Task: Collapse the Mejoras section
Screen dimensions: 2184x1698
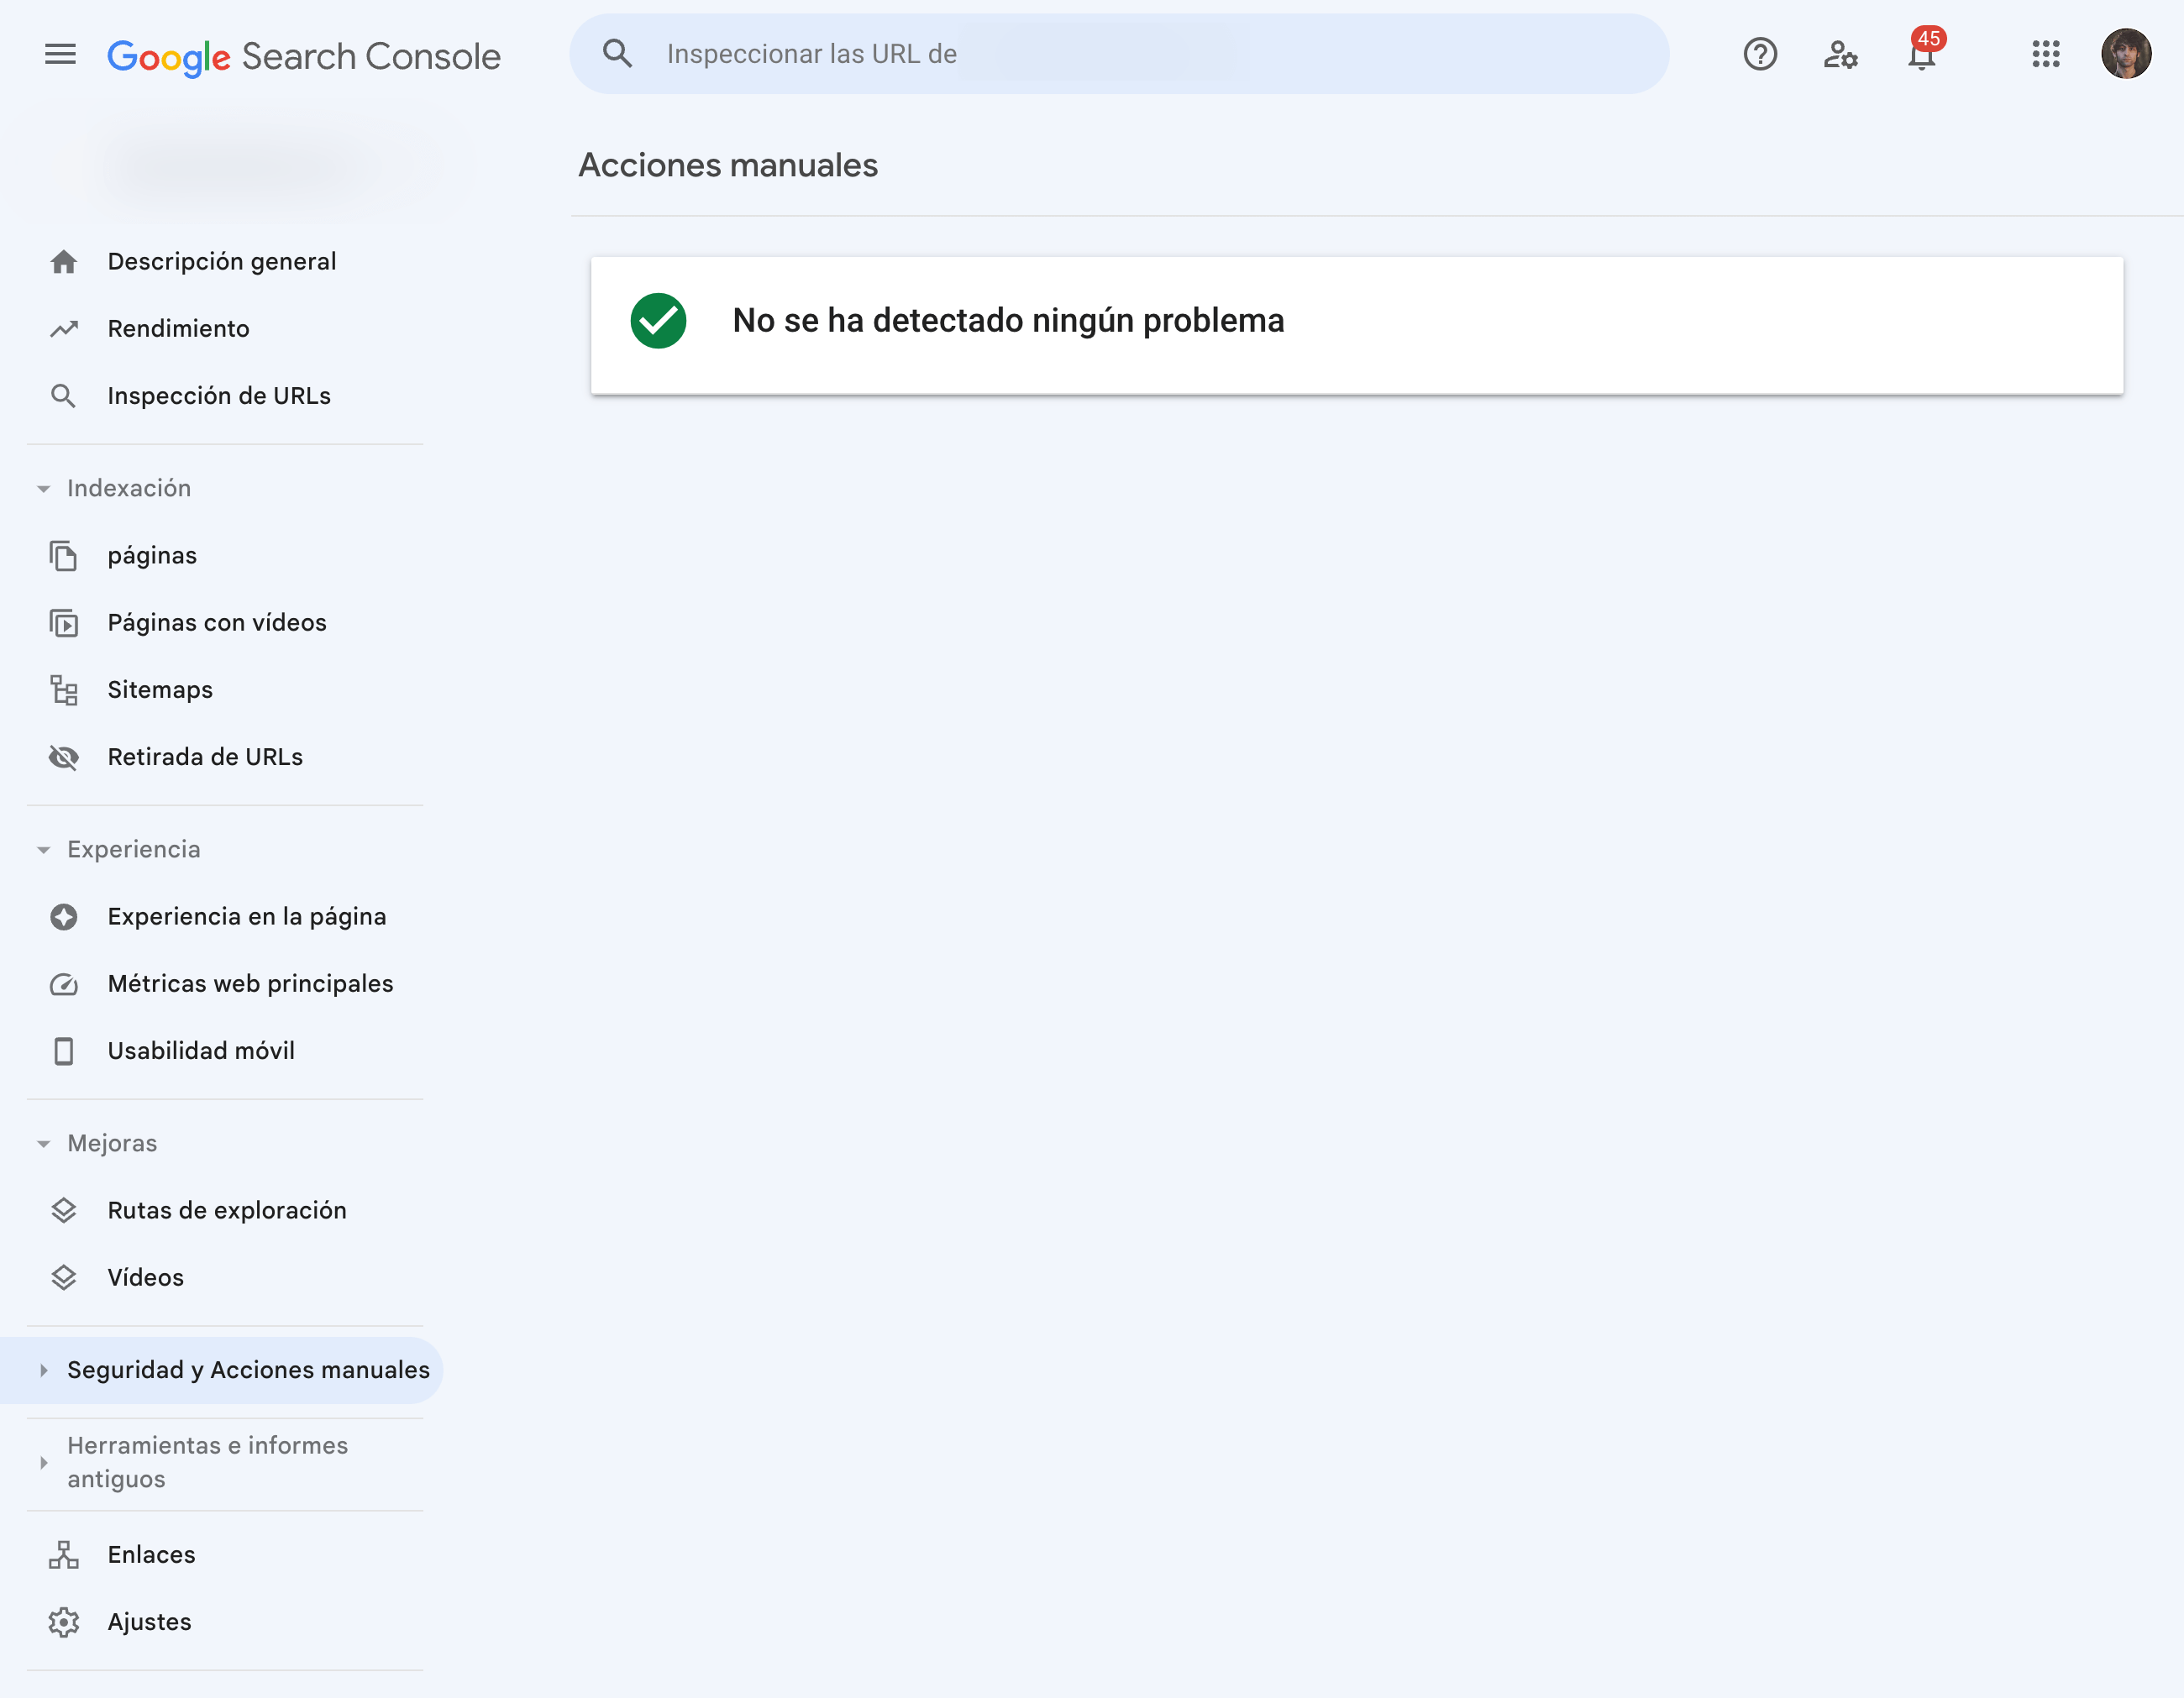Action: click(x=112, y=1143)
